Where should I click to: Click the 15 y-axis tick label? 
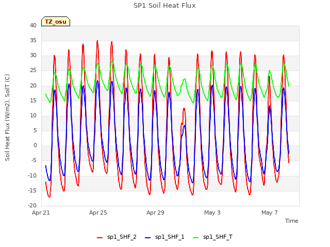click(x=33, y=101)
